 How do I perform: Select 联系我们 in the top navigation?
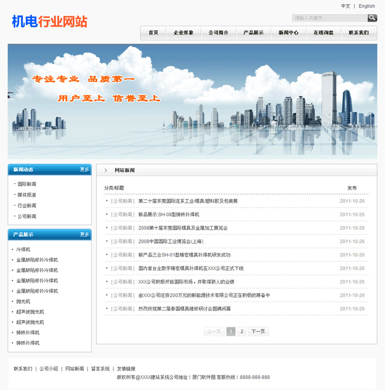pyautogui.click(x=359, y=33)
